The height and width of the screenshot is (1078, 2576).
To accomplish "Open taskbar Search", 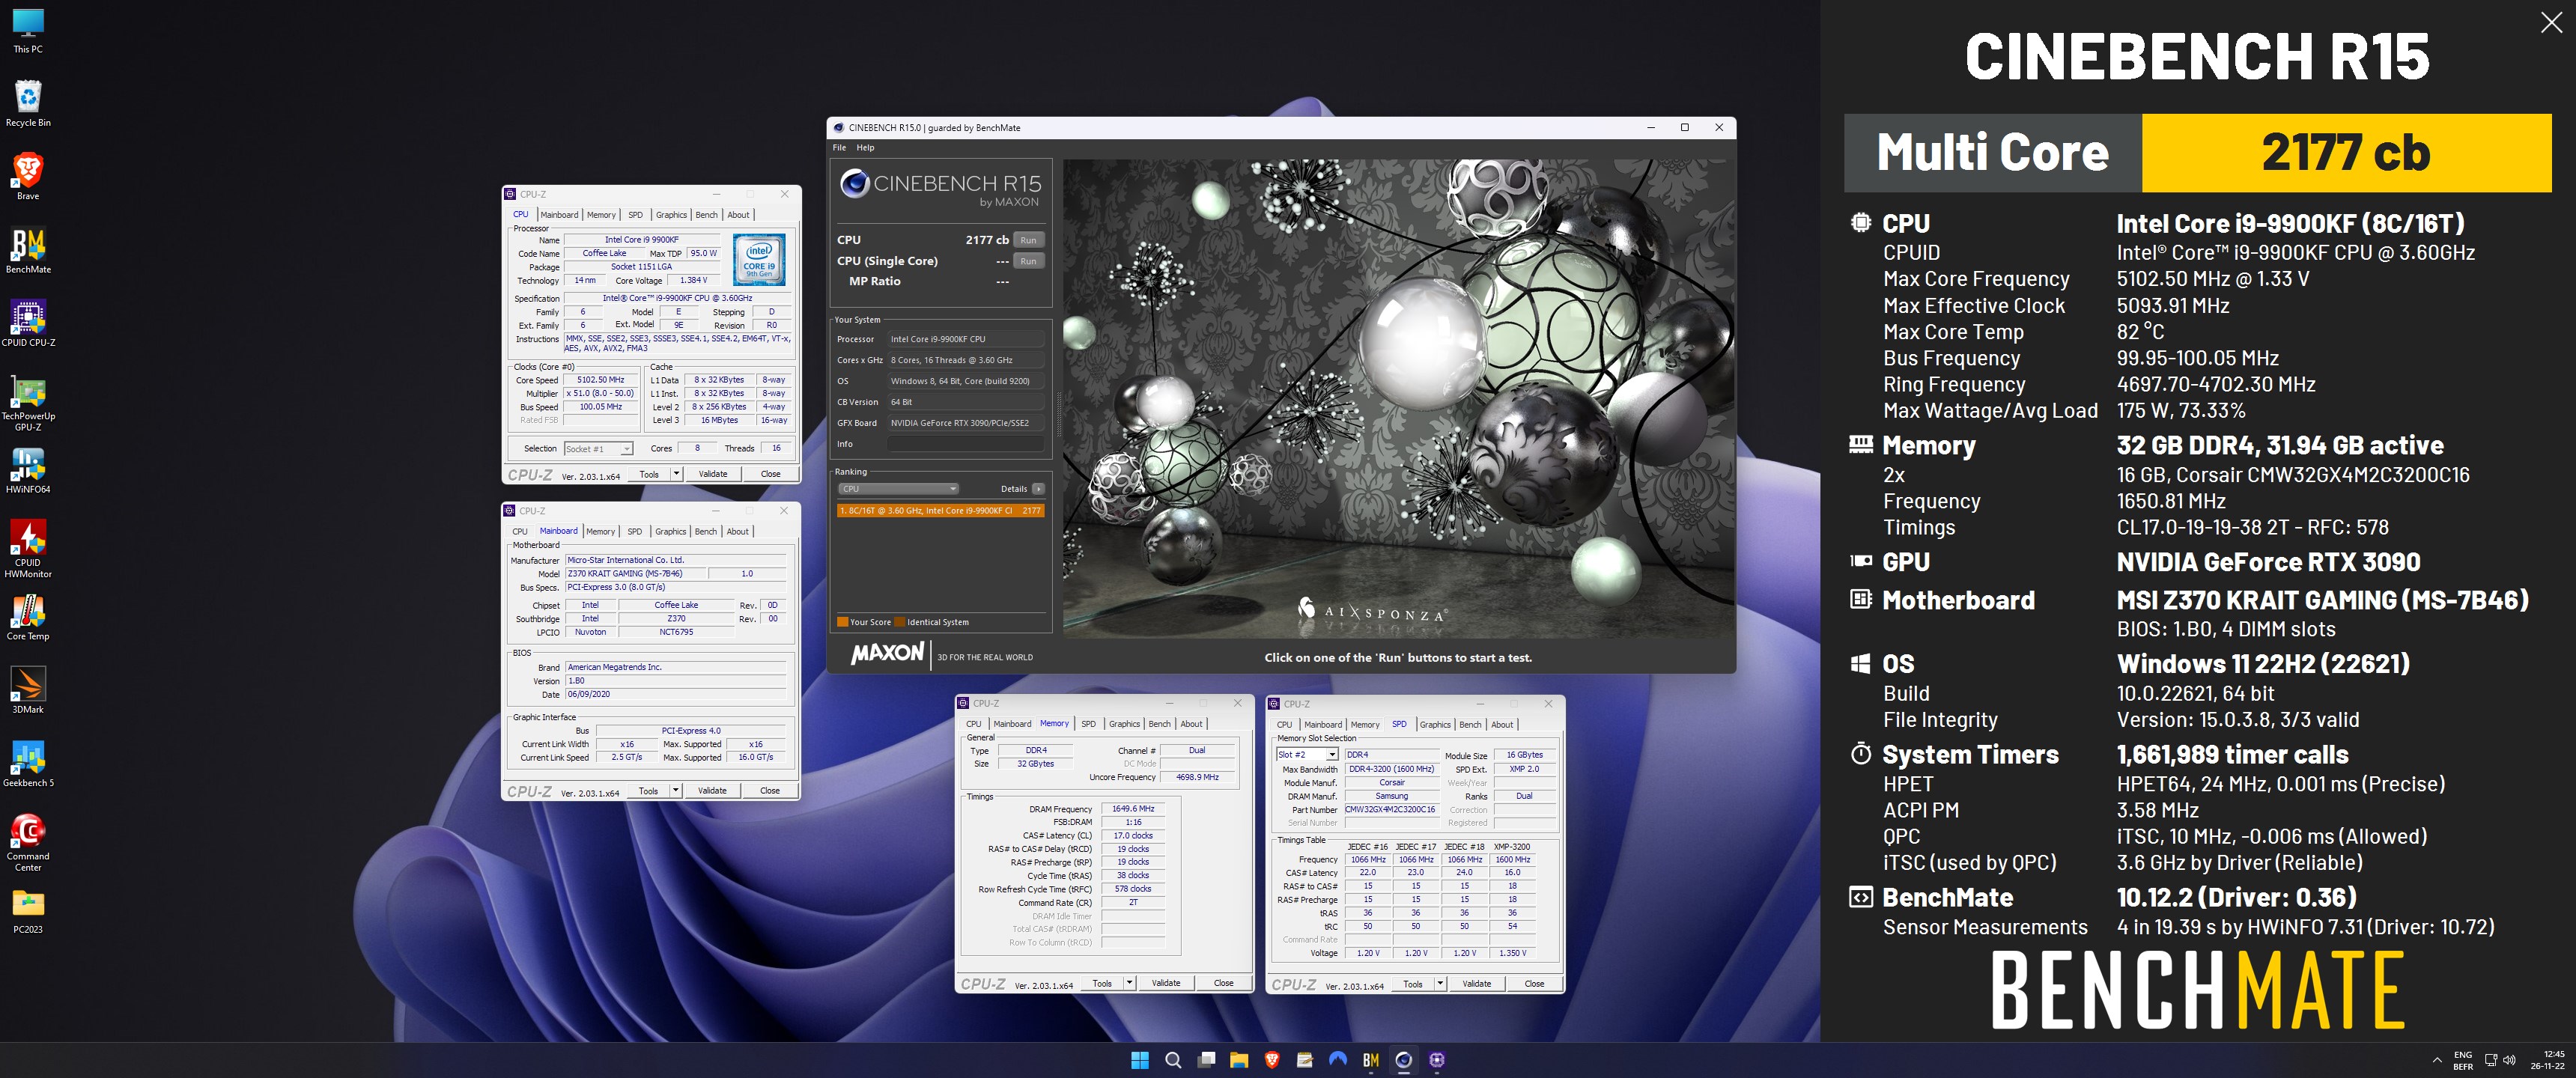I will (1173, 1060).
